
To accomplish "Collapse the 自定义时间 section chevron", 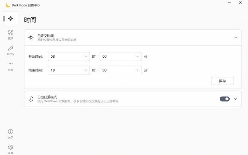I will [x=235, y=37].
